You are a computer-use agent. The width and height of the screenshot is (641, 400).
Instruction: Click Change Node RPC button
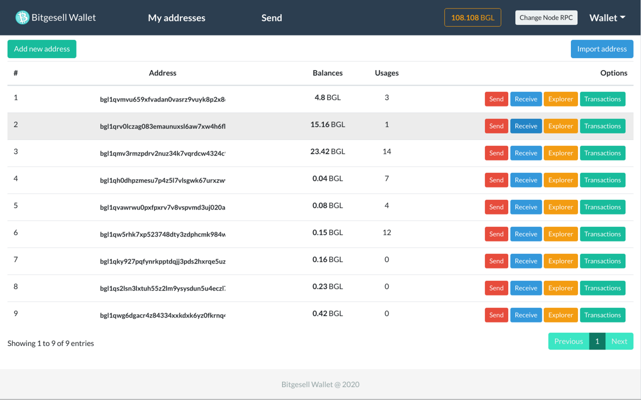tap(546, 17)
